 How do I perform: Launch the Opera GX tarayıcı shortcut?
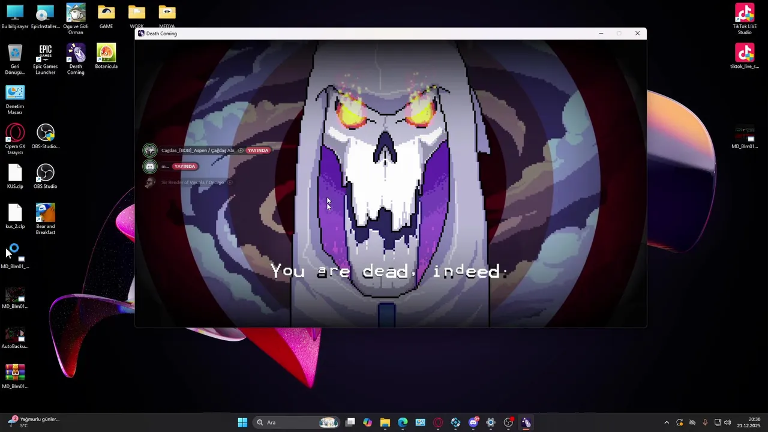click(15, 139)
